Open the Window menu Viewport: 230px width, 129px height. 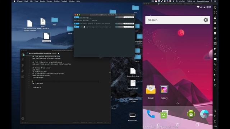[72, 1]
